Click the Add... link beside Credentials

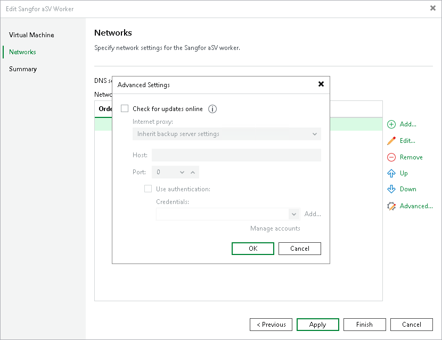click(x=313, y=214)
